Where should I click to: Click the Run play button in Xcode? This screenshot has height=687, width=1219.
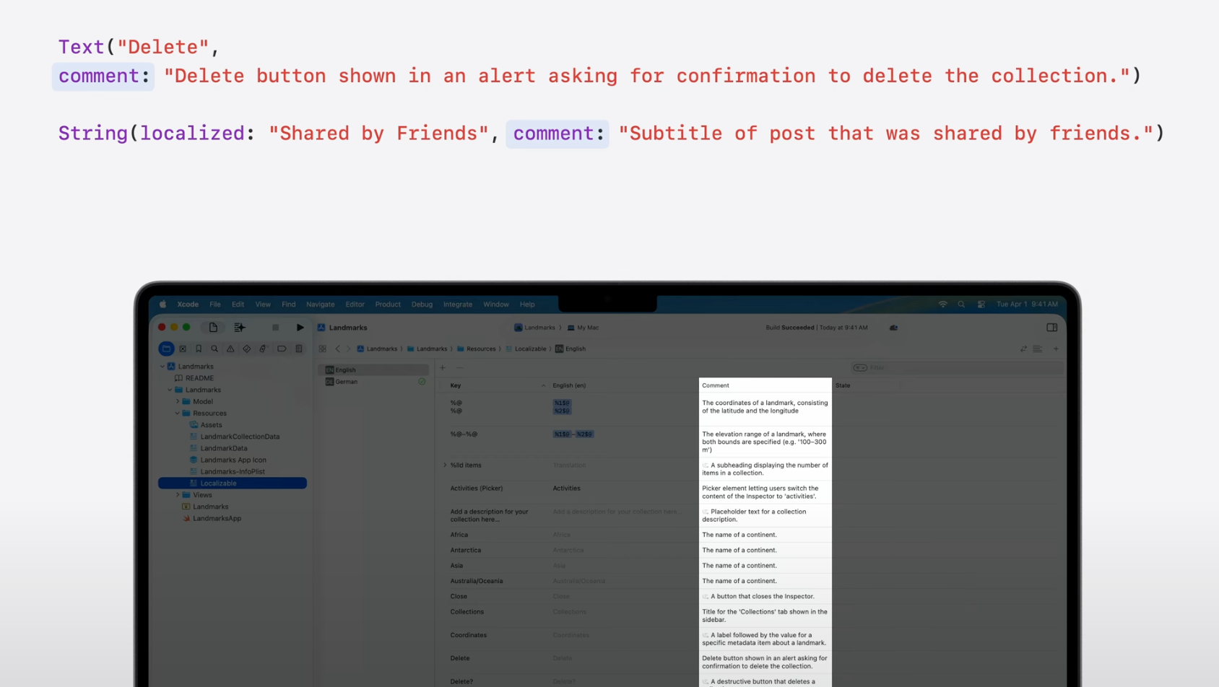pos(300,328)
